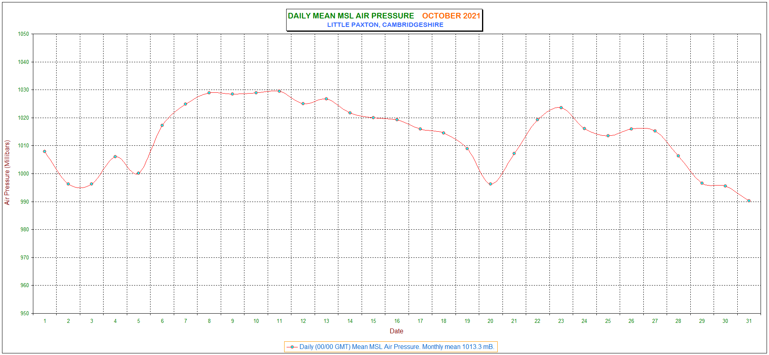Click the y-axis value 1010
This screenshot has width=769, height=355.
[23, 146]
